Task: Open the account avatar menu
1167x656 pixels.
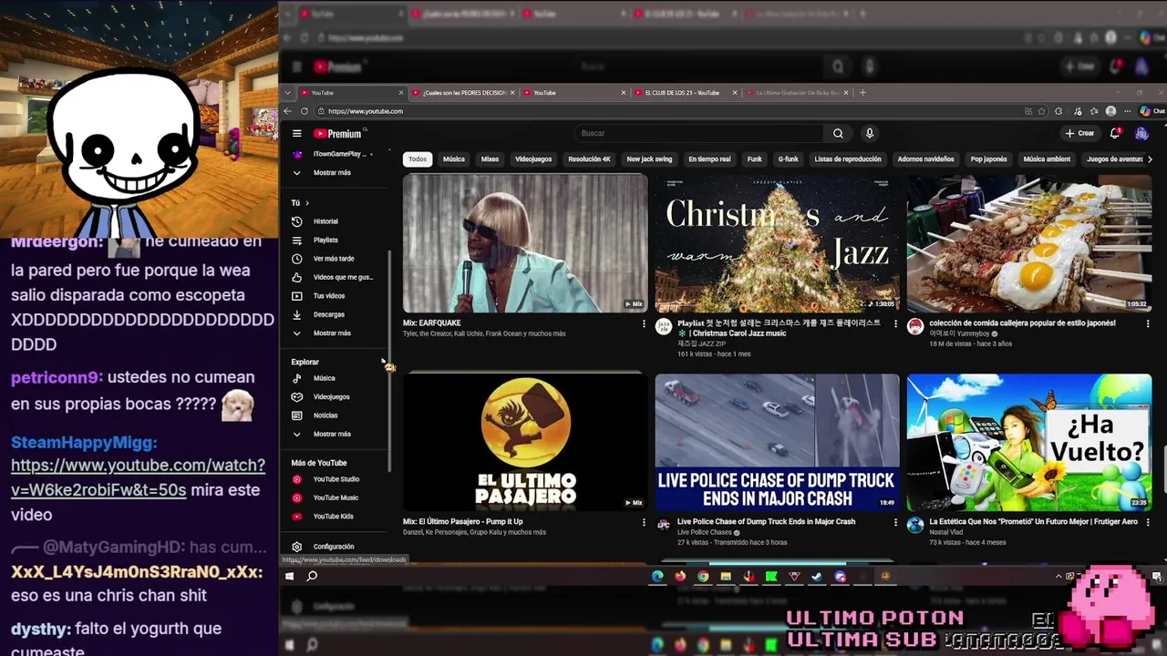Action: 1141,133
